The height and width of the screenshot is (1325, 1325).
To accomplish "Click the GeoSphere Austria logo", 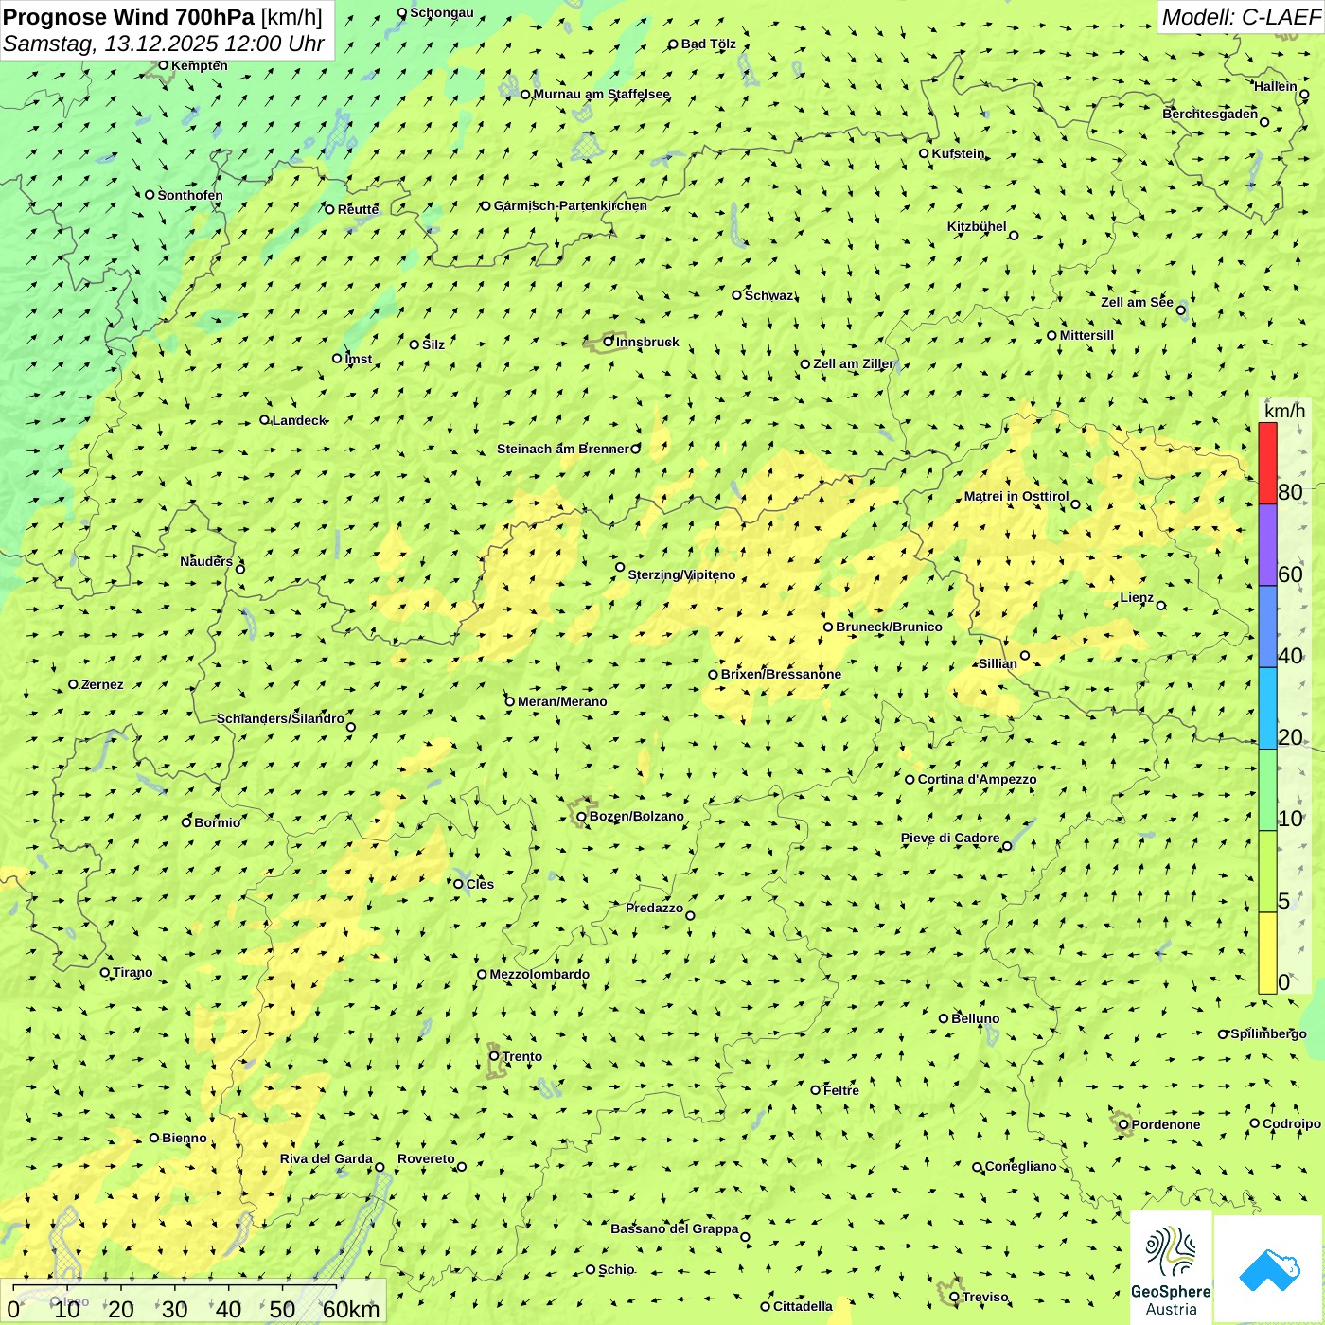I will [1171, 1268].
